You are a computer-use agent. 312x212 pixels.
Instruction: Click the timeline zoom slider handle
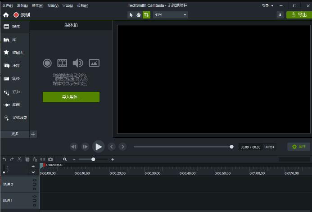pos(93,159)
